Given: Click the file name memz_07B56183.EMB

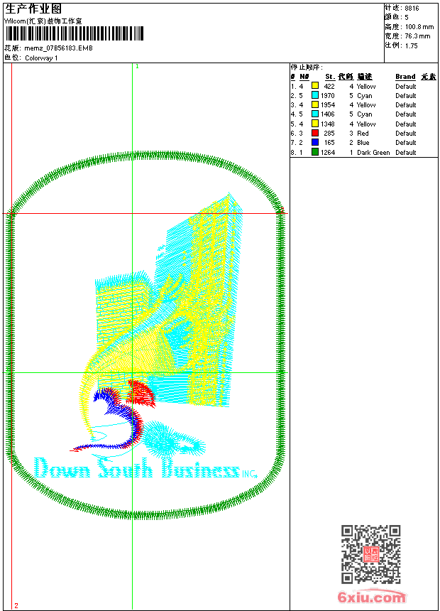Looking at the screenshot, I should tap(58, 48).
